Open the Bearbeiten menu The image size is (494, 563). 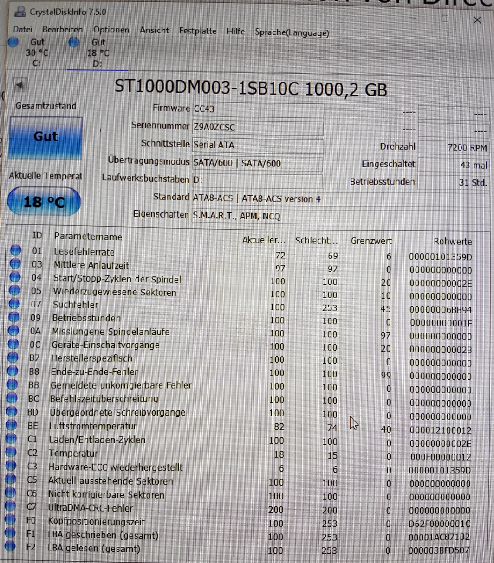(x=63, y=30)
